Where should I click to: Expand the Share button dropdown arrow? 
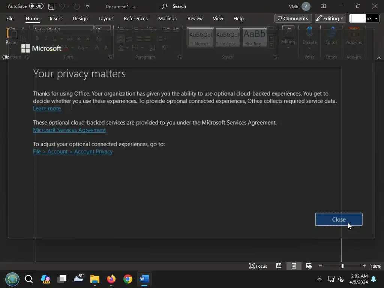376,19
